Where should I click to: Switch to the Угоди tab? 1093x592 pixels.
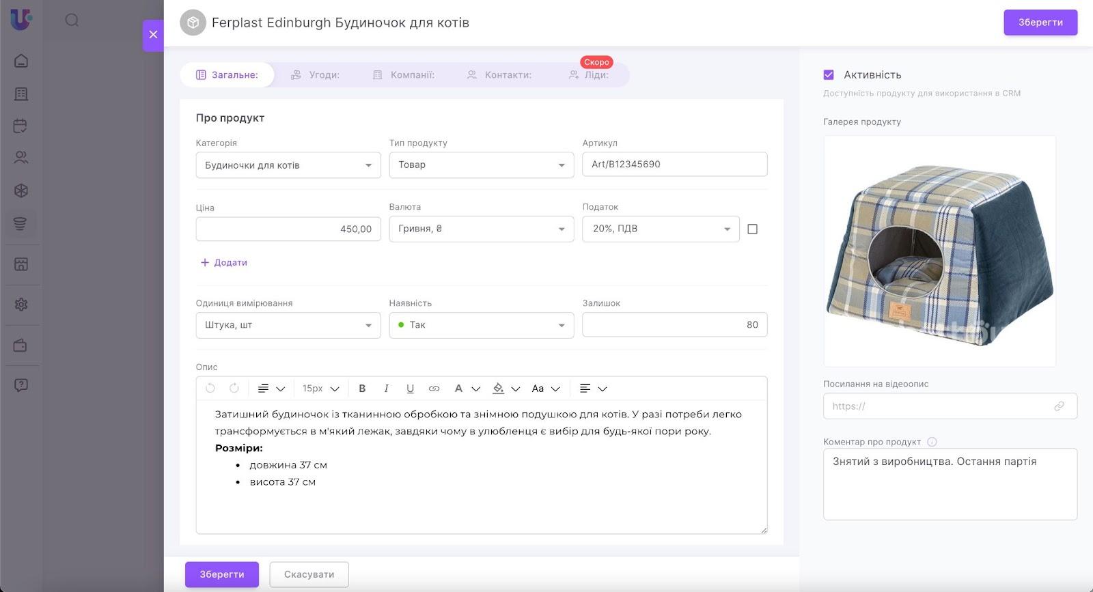(x=316, y=75)
